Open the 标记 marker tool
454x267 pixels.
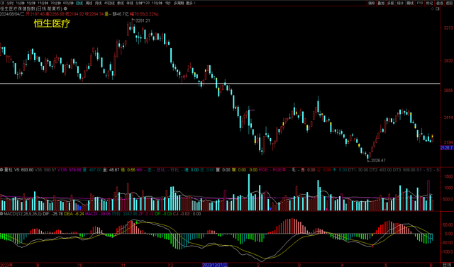click(x=429, y=3)
